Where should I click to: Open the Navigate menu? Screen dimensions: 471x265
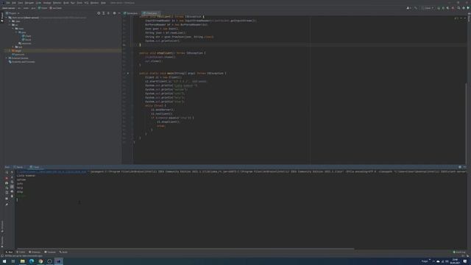click(29, 3)
